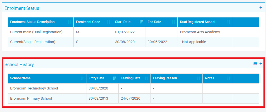This screenshot has width=266, height=112.
Task: Sort School History by School Name icon
Action: 82,78
